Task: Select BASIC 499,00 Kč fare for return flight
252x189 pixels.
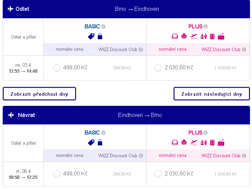Action: [57, 174]
